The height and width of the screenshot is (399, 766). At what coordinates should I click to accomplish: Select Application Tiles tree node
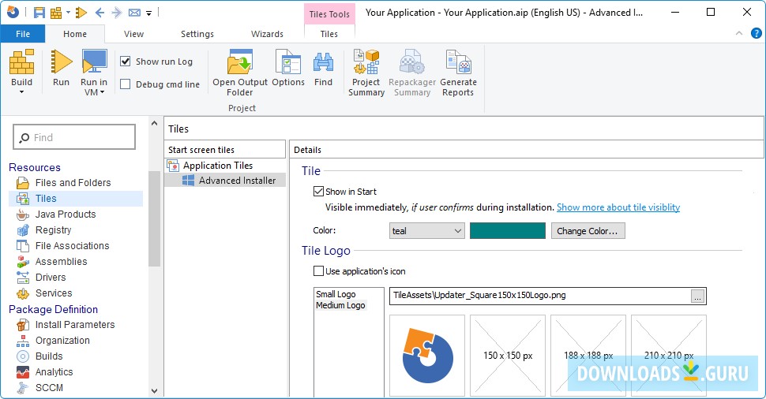coord(217,166)
